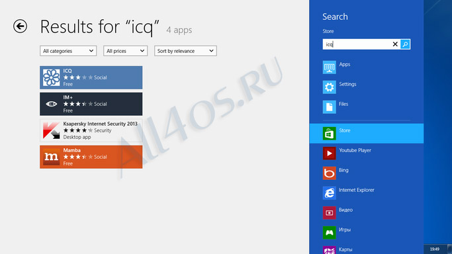The height and width of the screenshot is (254, 452).
Task: Open Ksapersky Internet Security 2013 title
Action: (101, 124)
